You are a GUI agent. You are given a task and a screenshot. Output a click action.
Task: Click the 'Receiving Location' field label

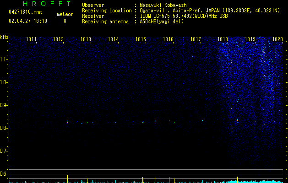(x=107, y=11)
